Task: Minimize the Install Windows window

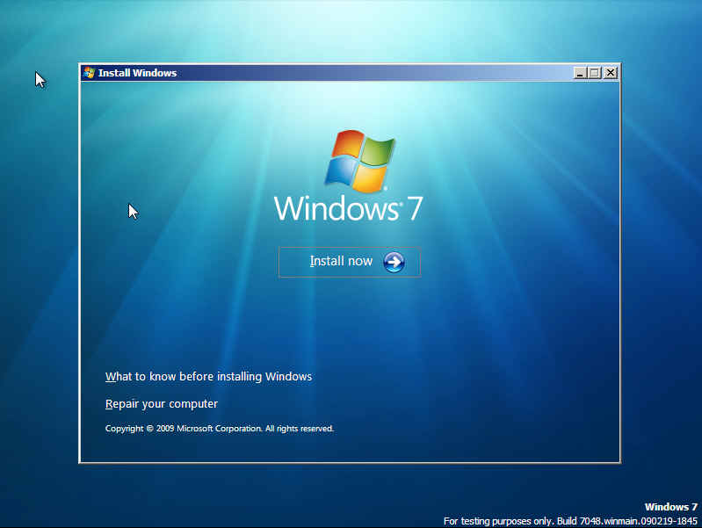Action: coord(580,73)
